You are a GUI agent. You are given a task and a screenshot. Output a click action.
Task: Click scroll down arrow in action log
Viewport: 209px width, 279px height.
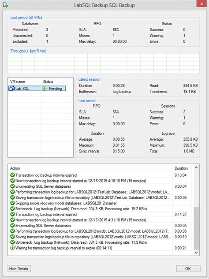(196, 253)
